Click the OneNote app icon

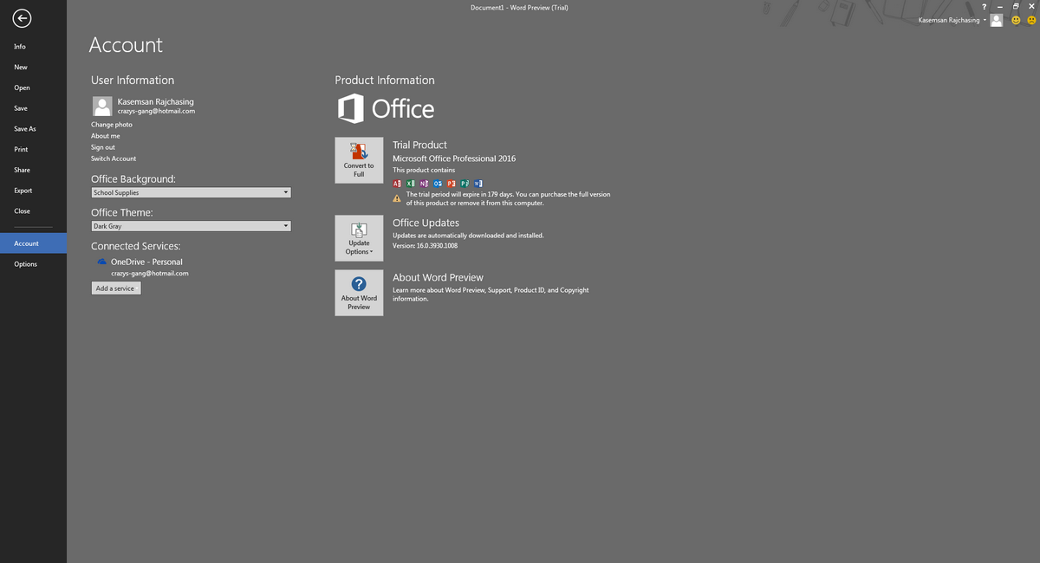coord(424,184)
